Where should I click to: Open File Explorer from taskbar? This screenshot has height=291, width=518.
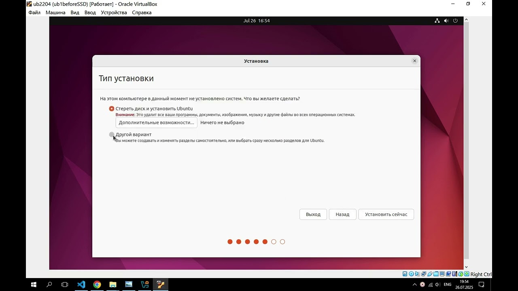point(113,285)
